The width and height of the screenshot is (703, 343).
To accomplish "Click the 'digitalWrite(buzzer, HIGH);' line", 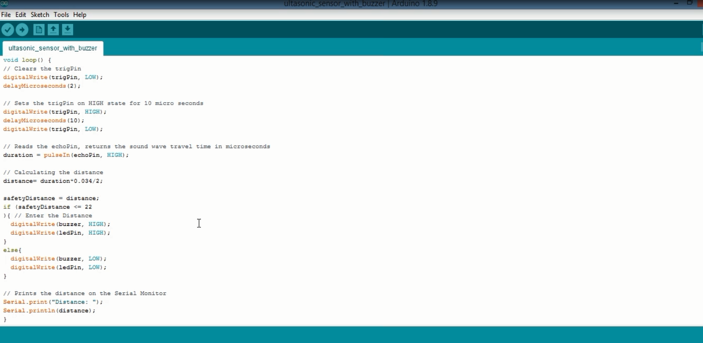I will click(61, 224).
